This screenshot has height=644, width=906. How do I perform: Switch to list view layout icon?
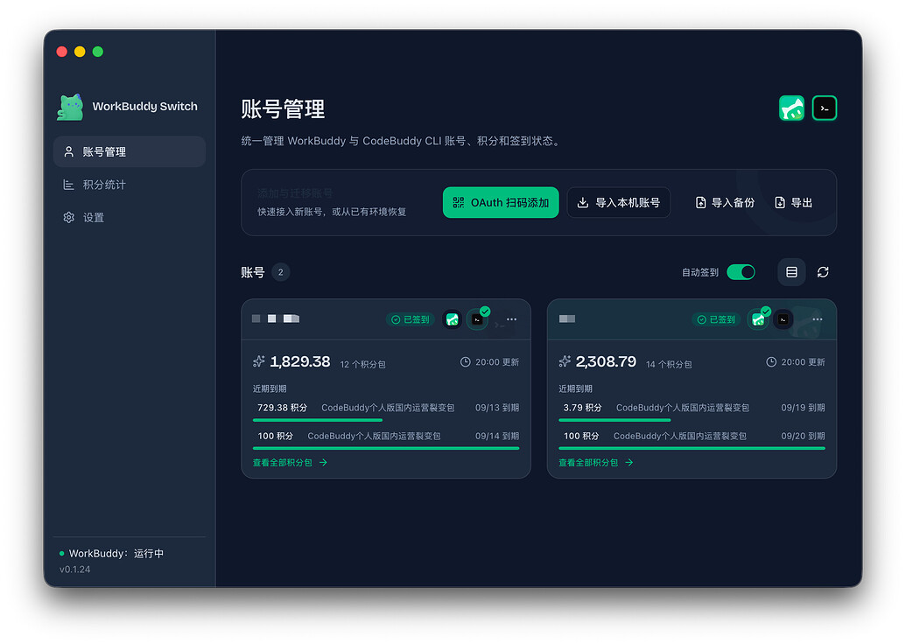coord(791,272)
